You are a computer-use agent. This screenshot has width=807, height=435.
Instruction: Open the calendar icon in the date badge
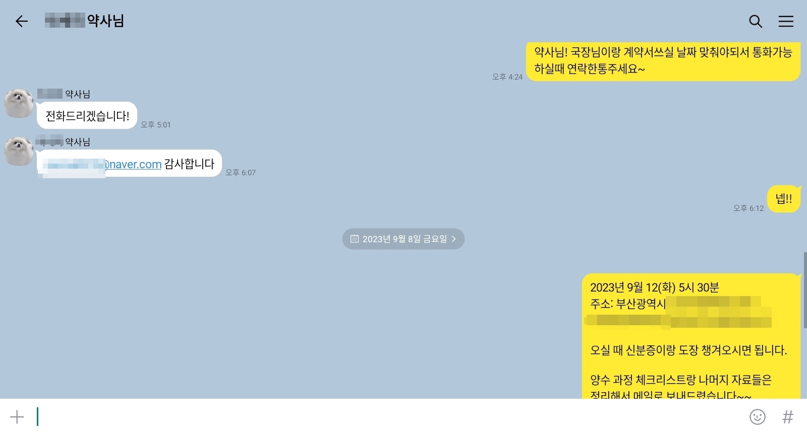(x=355, y=239)
